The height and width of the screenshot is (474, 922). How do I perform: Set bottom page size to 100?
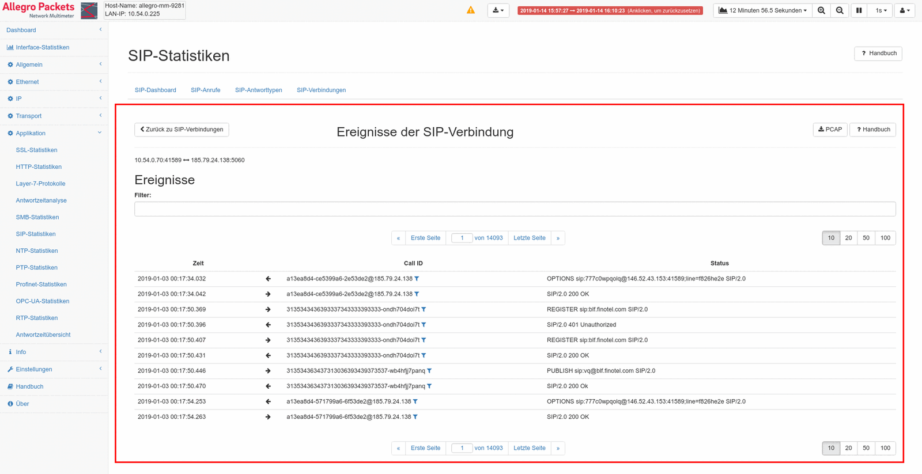(x=885, y=448)
